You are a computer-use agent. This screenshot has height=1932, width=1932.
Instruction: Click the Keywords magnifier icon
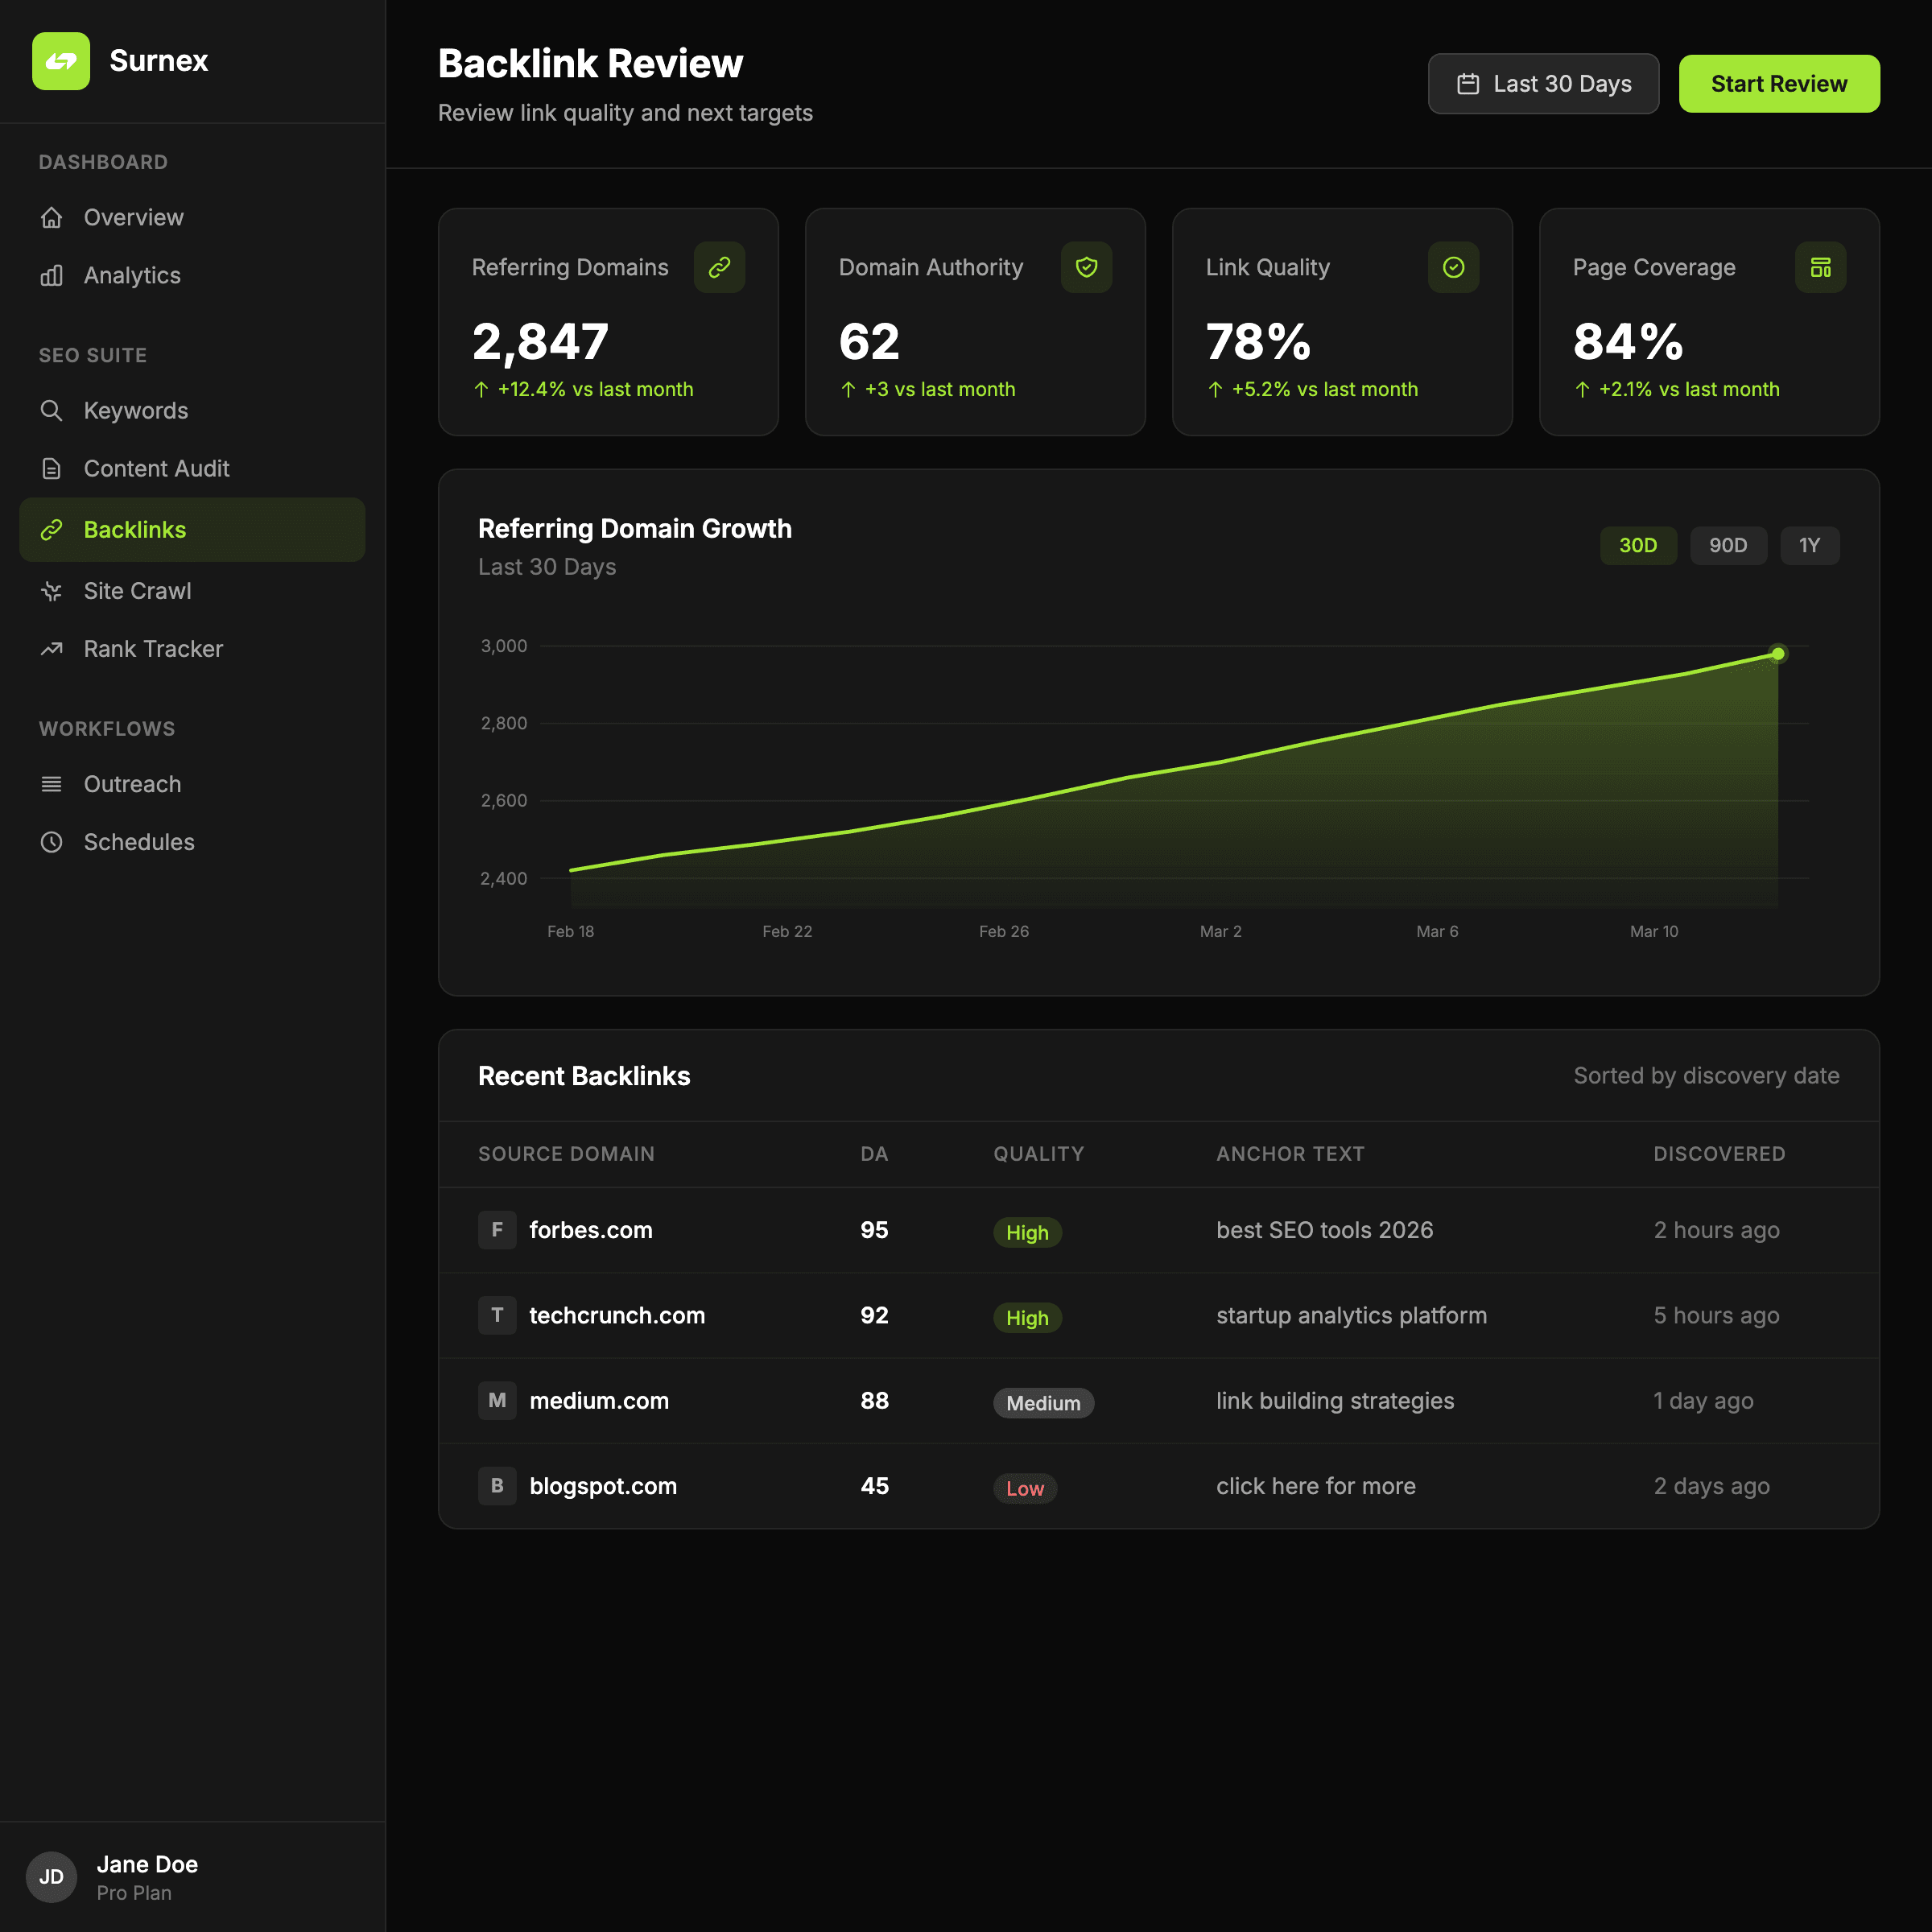[x=52, y=411]
